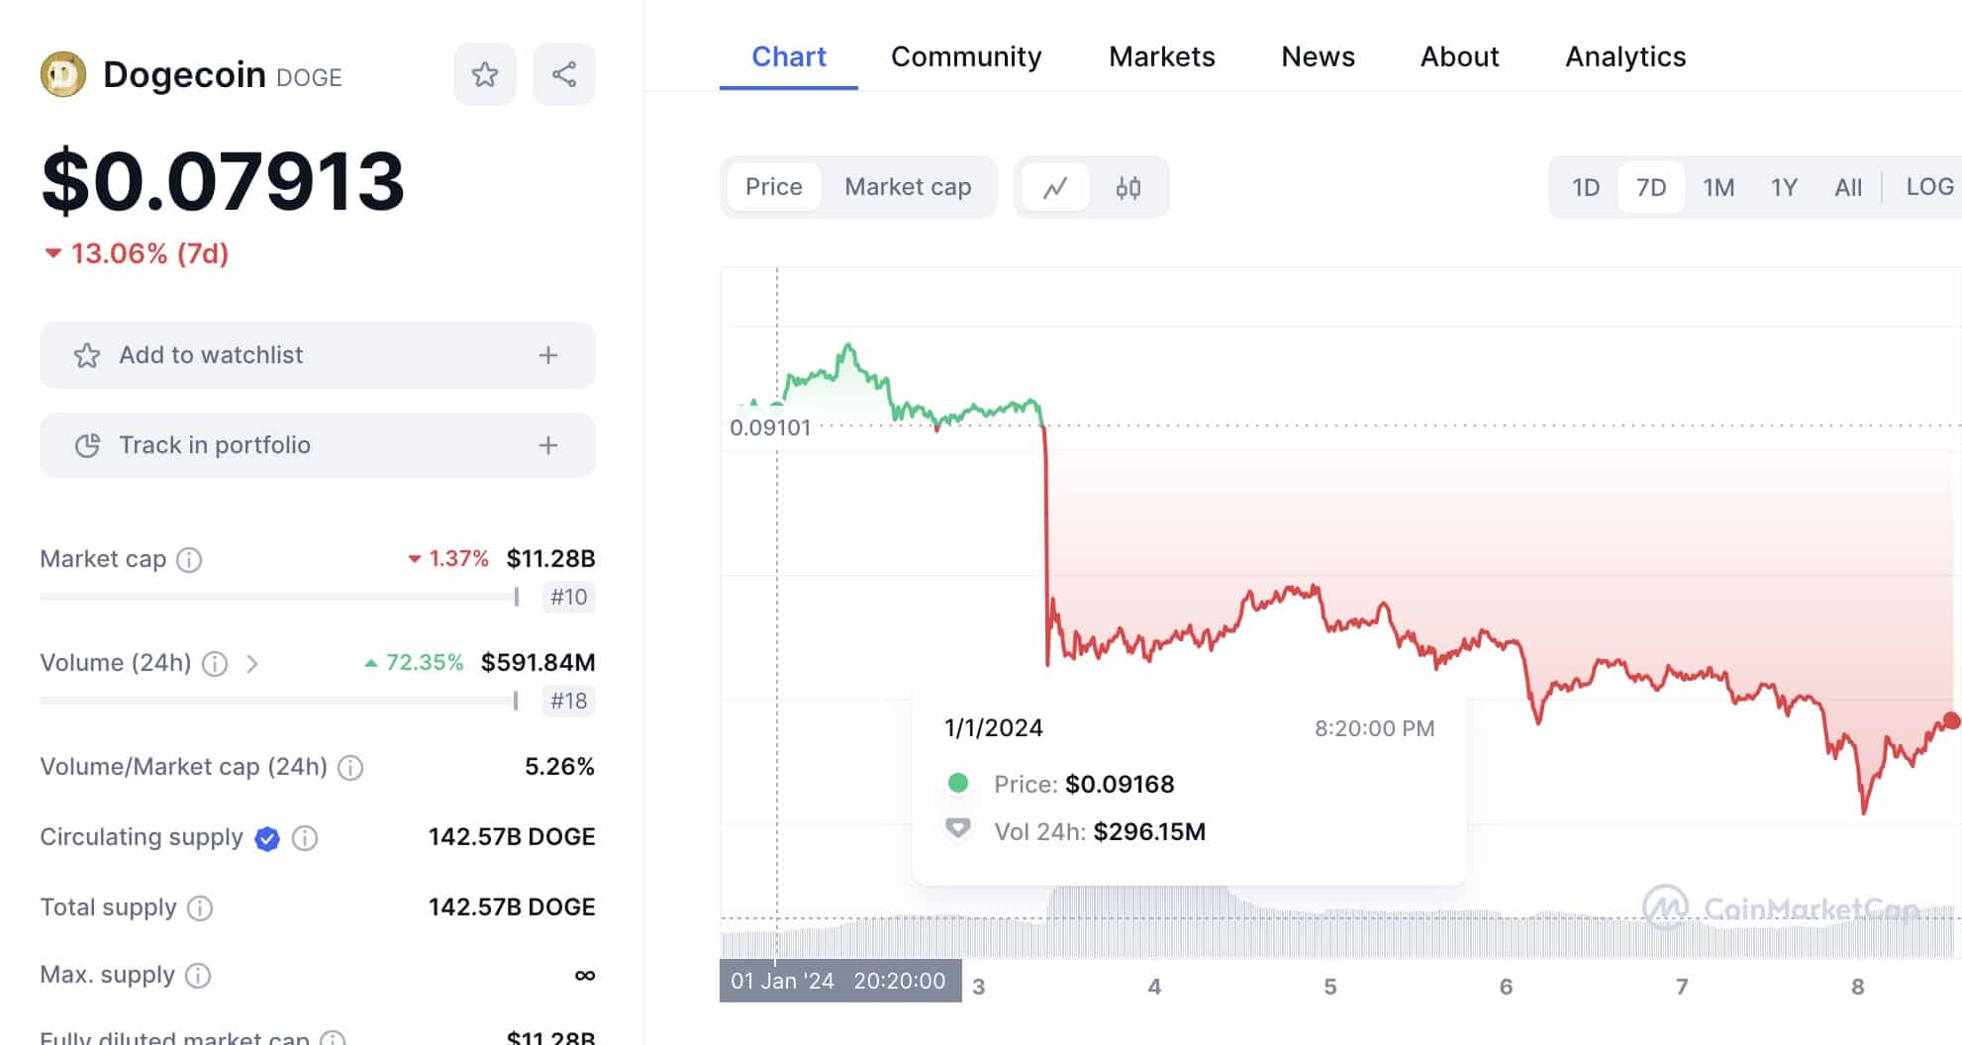This screenshot has height=1045, width=1962.
Task: Open the Chart tab
Action: pyautogui.click(x=789, y=56)
